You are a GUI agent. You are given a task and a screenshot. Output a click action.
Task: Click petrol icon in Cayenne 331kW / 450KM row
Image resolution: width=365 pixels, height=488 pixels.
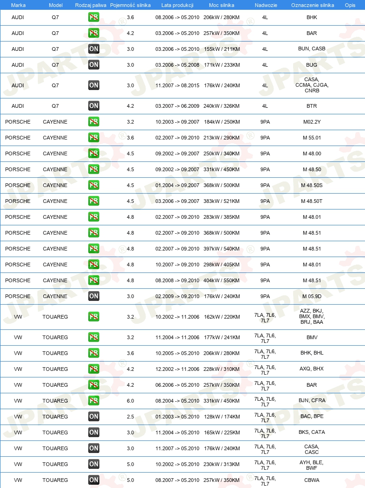point(94,169)
